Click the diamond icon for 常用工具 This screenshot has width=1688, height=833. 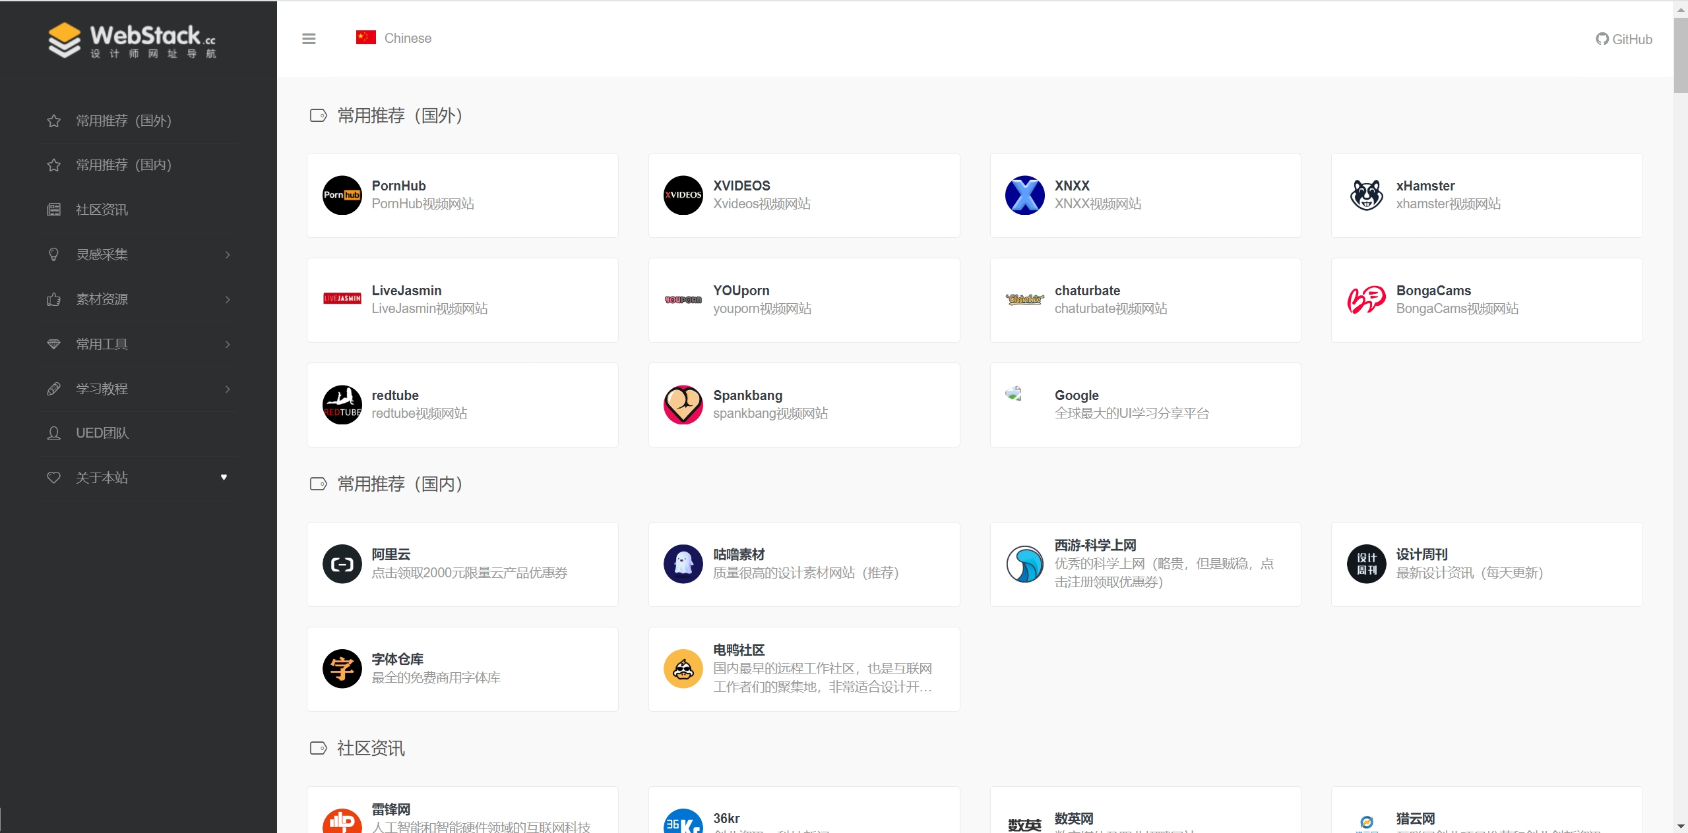[54, 344]
